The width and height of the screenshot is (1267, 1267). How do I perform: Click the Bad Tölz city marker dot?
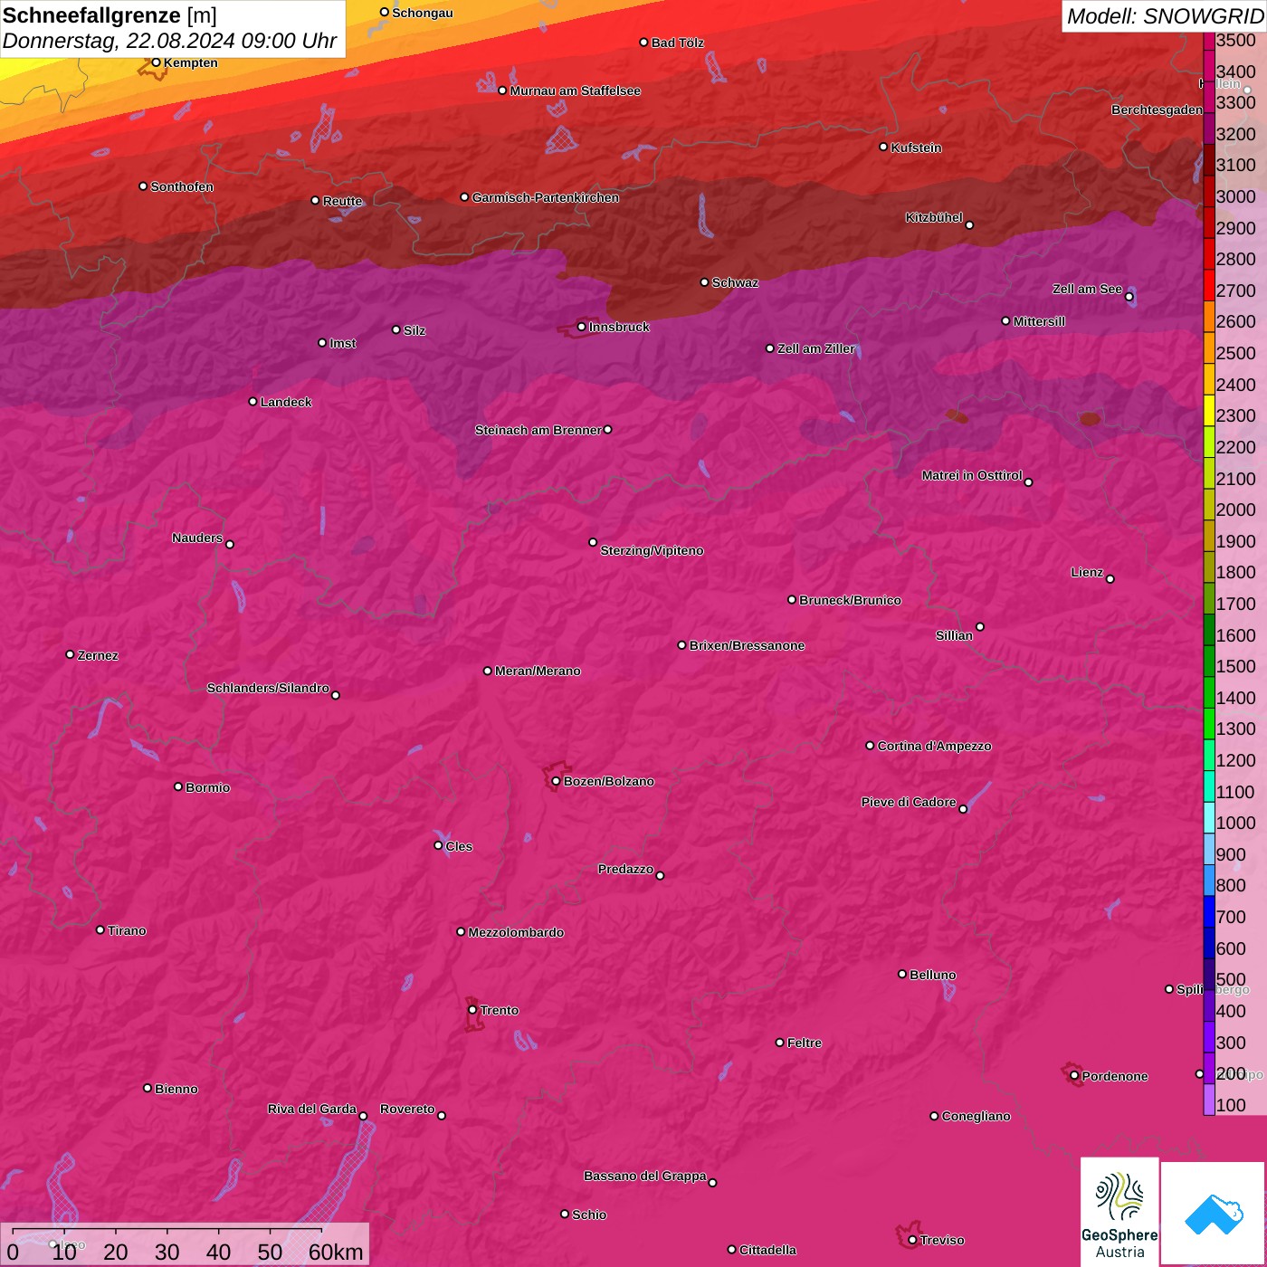[643, 43]
